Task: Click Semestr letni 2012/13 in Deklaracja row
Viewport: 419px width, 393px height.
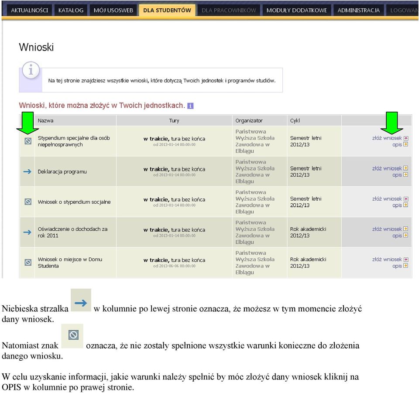Action: 306,172
